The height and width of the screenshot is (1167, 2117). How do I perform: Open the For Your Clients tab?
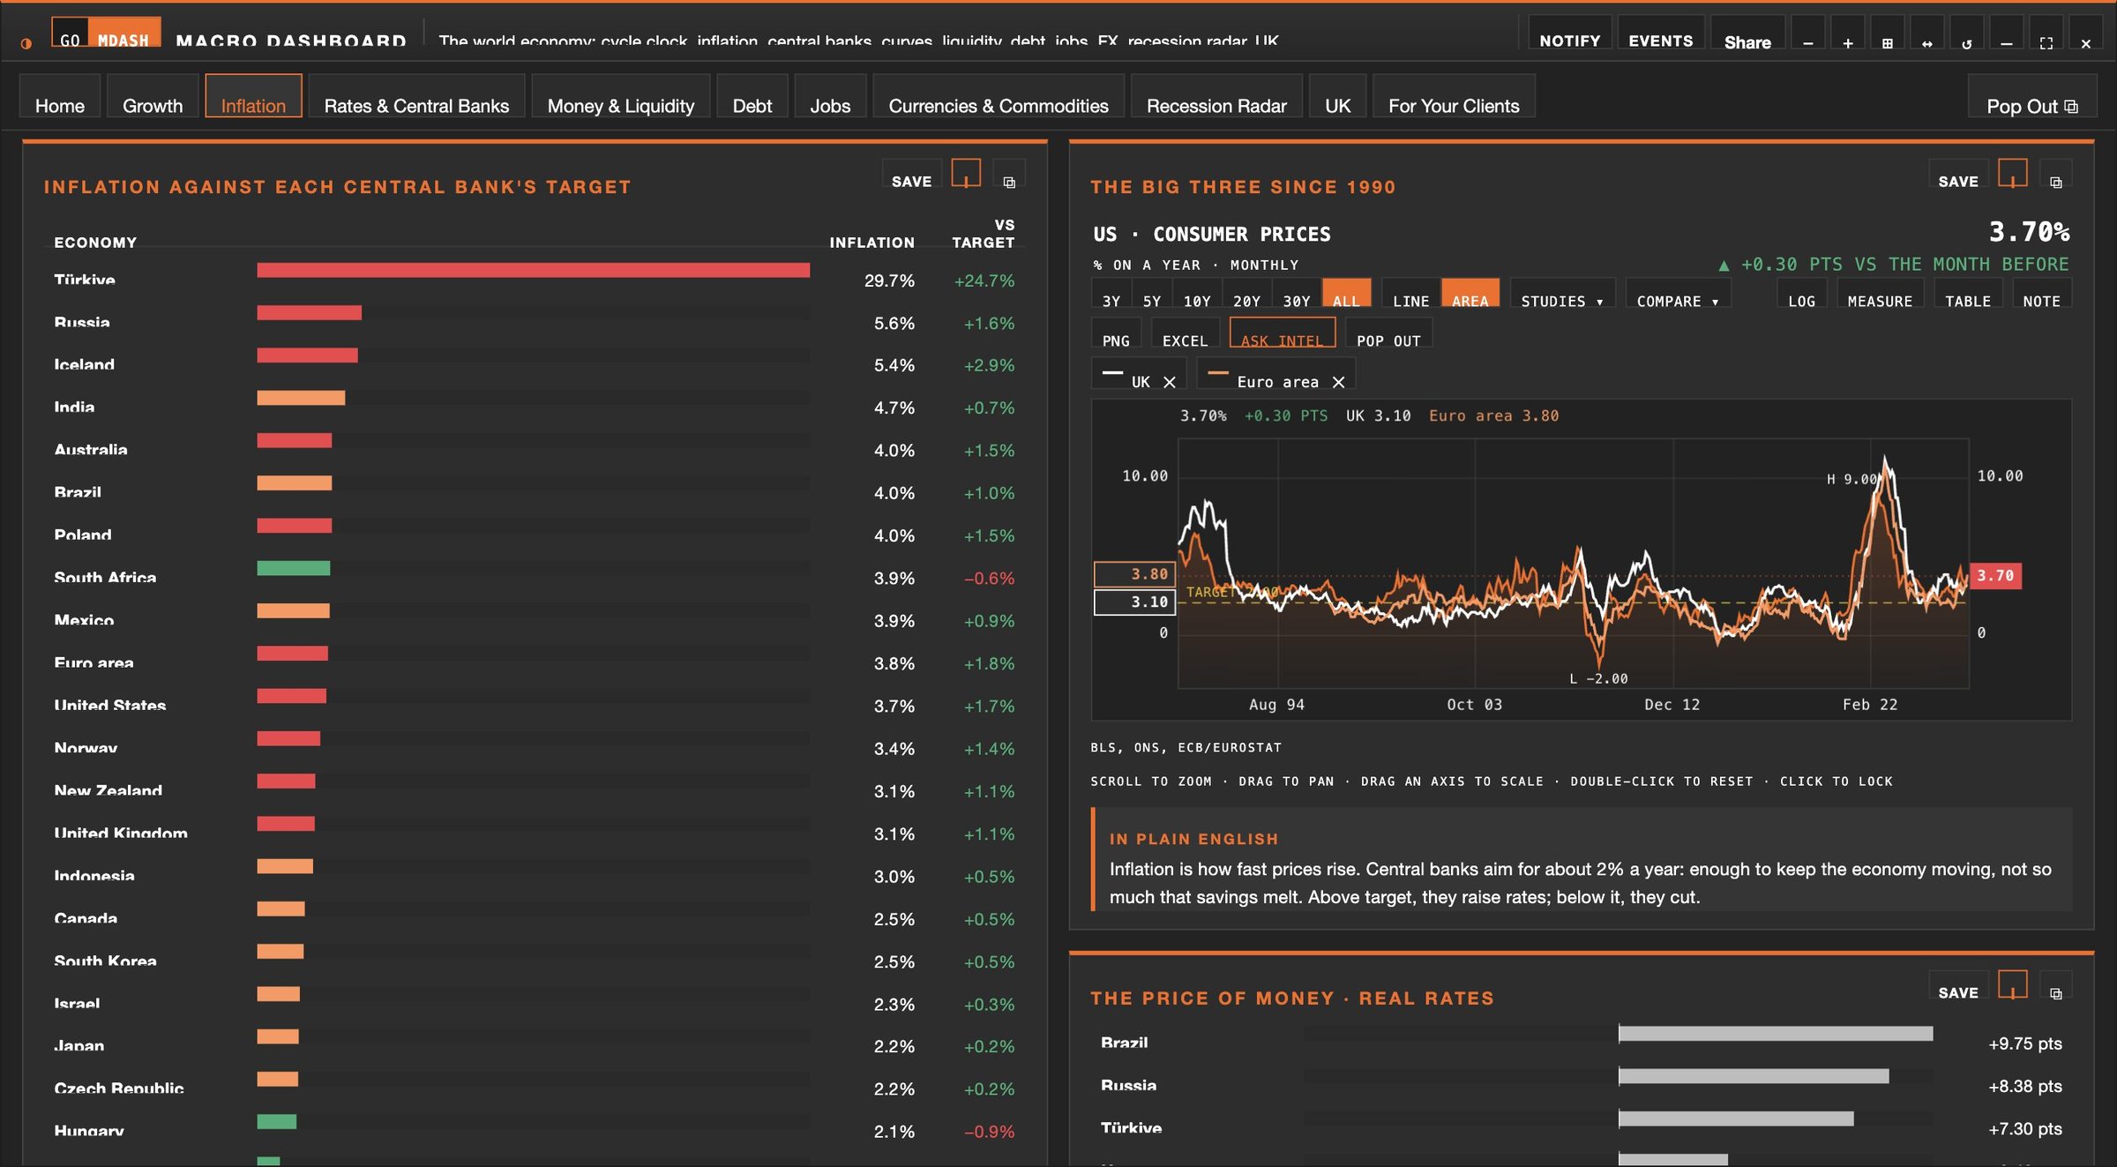click(x=1454, y=97)
